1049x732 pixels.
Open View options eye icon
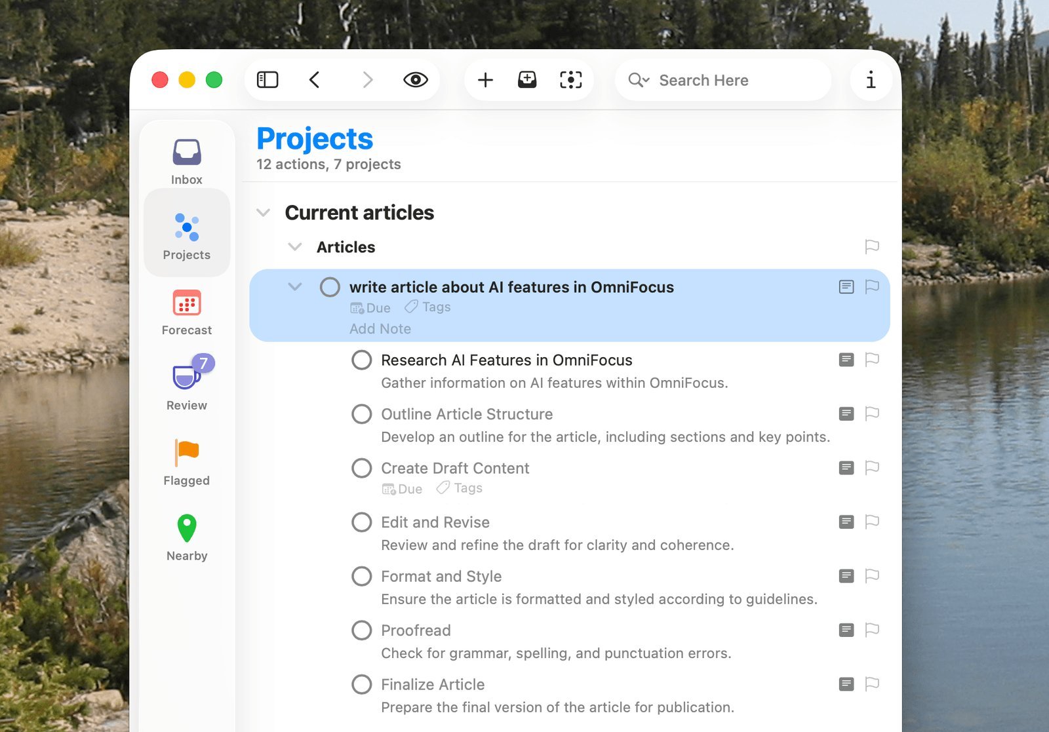click(x=415, y=80)
